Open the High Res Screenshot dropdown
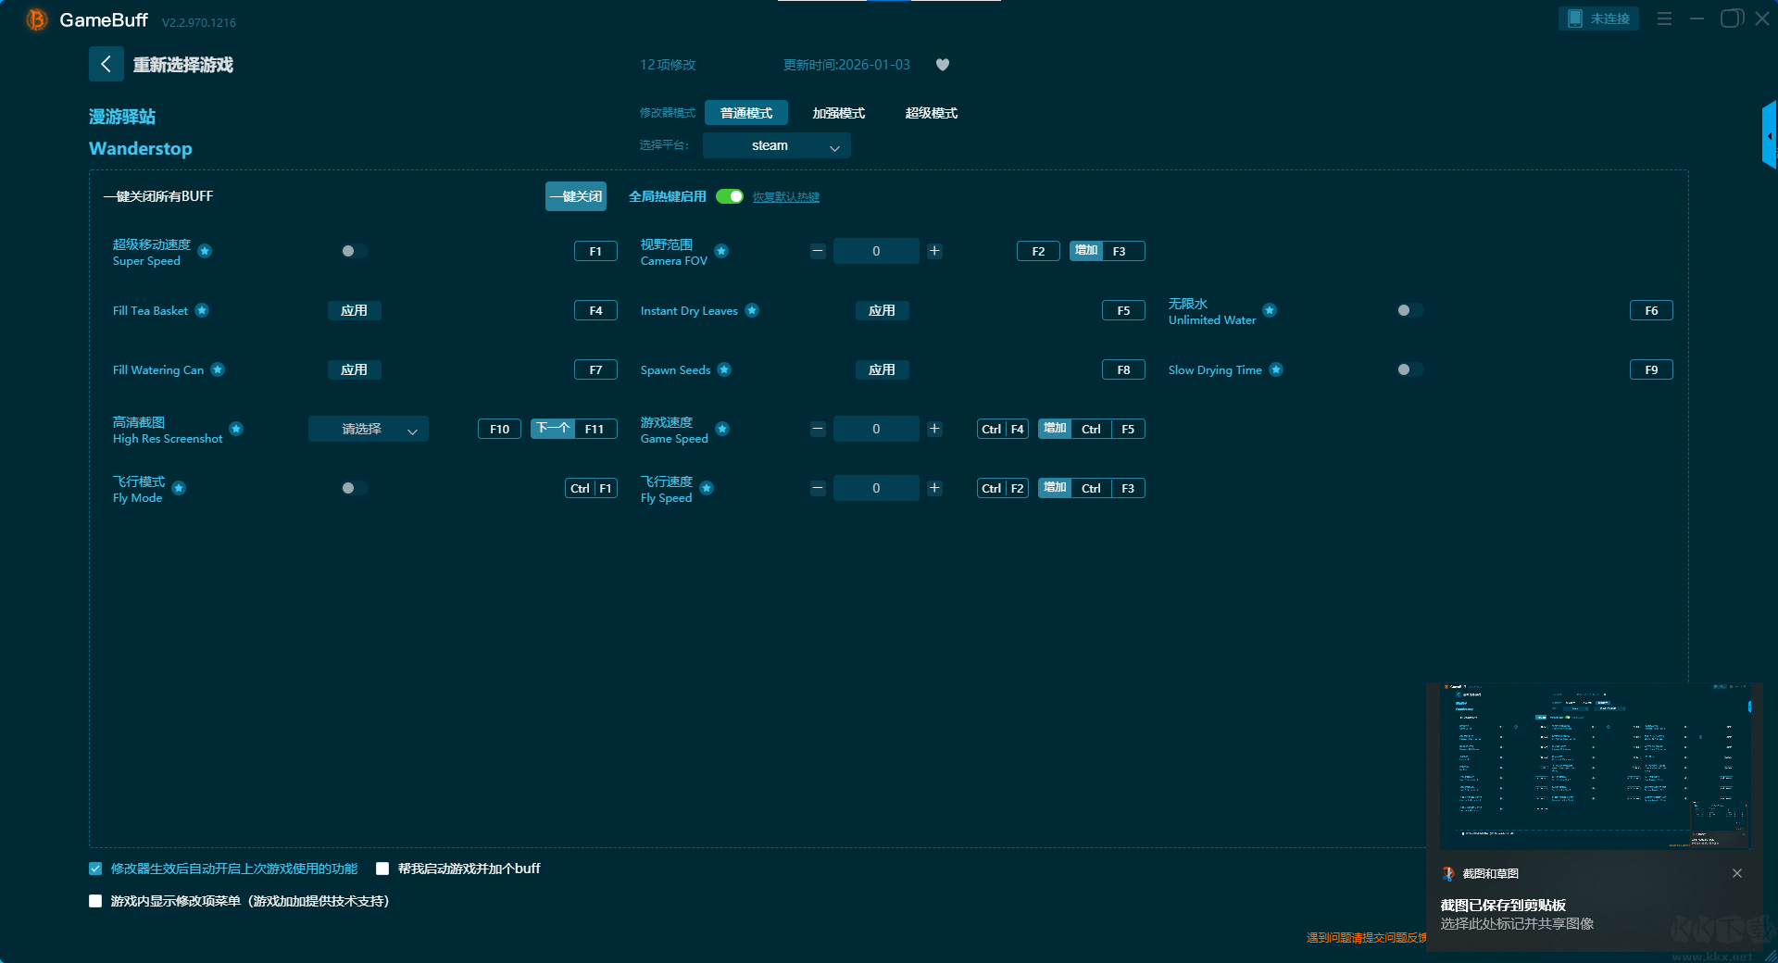 point(369,429)
